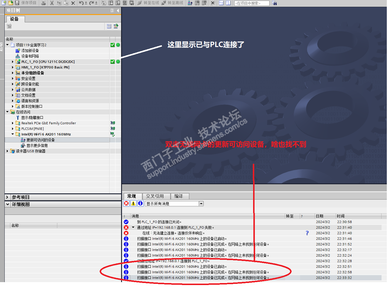Click the New project toolbar icon
Viewport: 388px width, 288px height.
click(x=4, y=3)
